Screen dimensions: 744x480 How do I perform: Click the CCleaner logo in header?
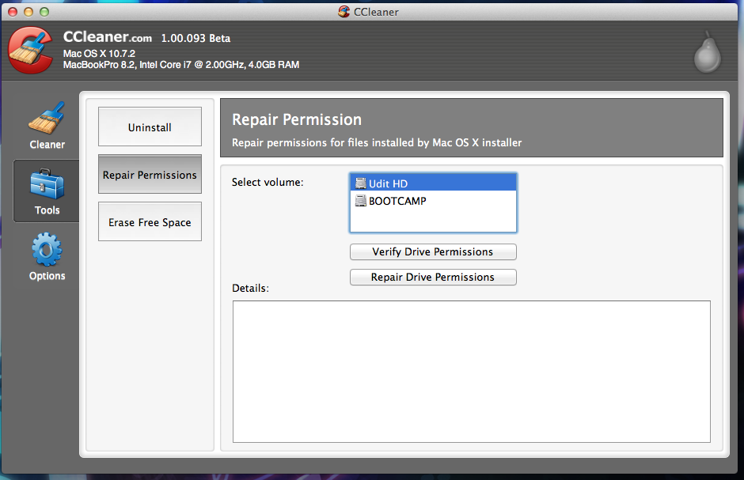(x=31, y=51)
